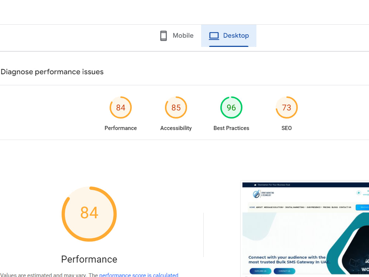Open the Accessibility score gauge 85

(x=176, y=107)
